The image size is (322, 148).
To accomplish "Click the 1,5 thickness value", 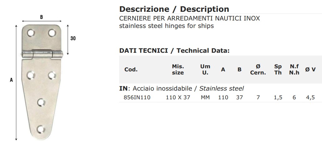I will point(278,97).
